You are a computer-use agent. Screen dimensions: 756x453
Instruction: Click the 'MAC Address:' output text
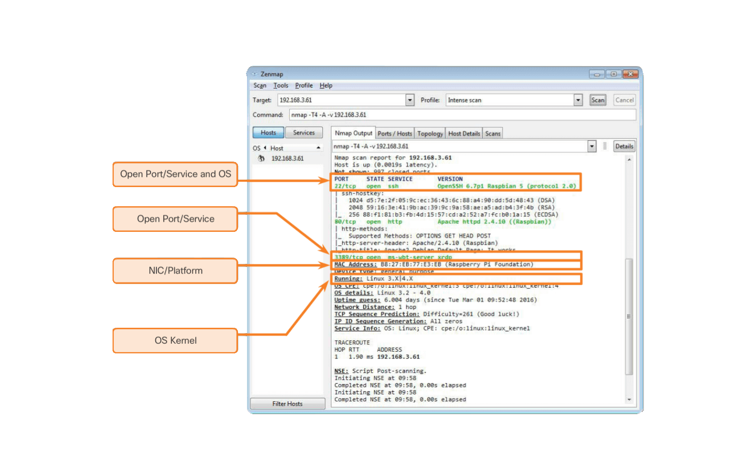[355, 264]
